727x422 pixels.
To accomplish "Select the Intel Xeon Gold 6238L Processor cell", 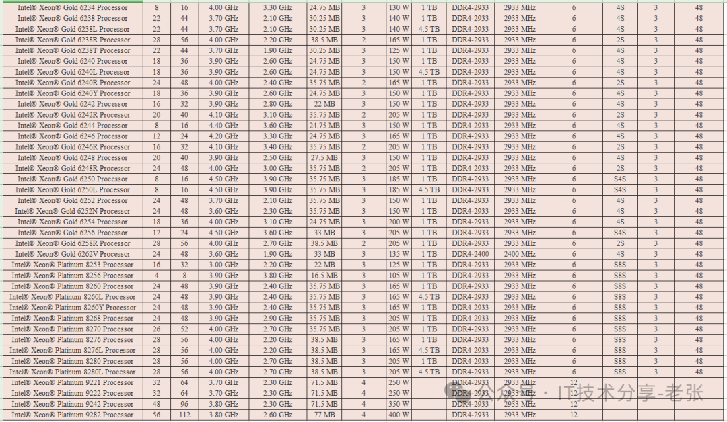I will [72, 29].
